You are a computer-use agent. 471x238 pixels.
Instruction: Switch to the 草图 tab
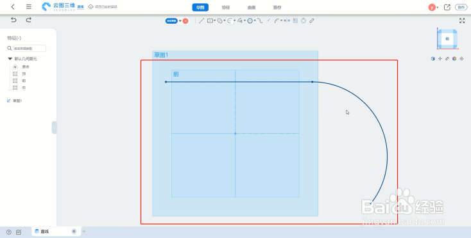coord(200,8)
